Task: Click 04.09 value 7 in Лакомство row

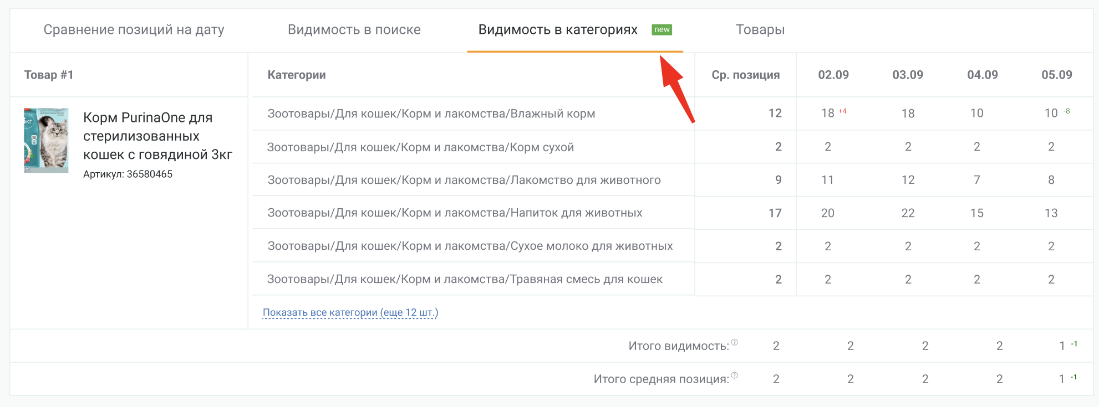Action: (977, 180)
